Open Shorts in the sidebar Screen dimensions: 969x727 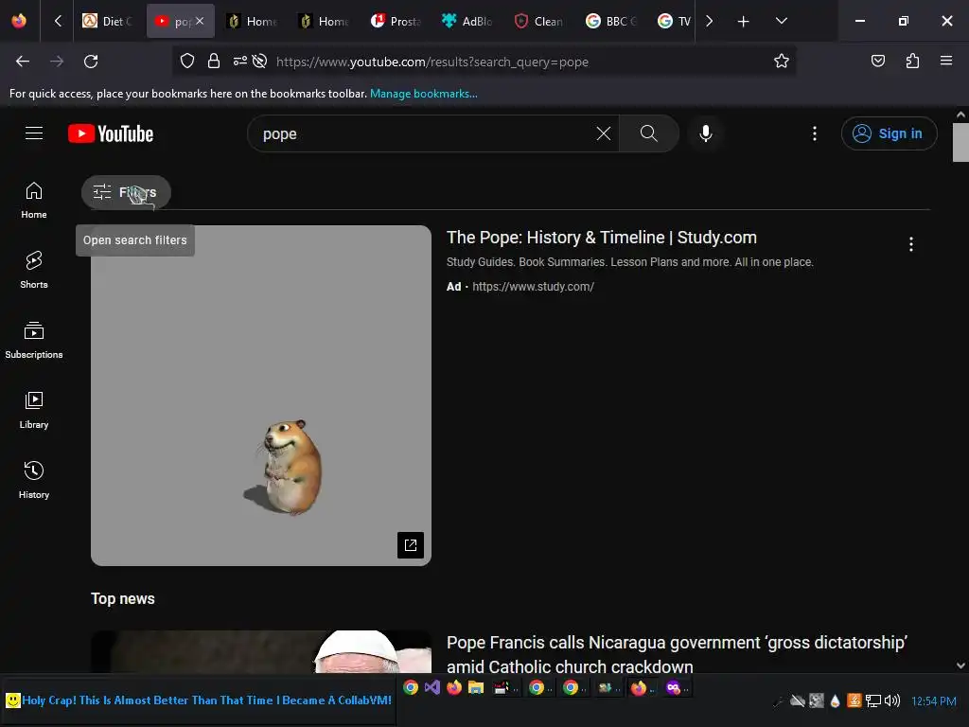(34, 270)
